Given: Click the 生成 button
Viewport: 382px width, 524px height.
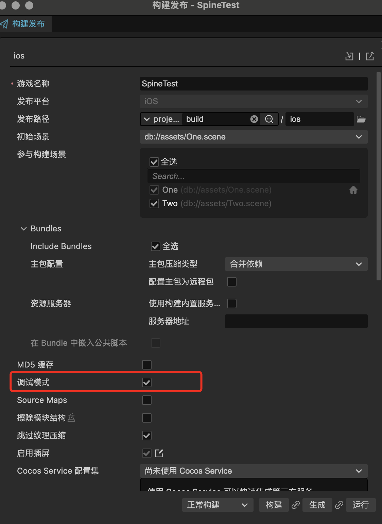Looking at the screenshot, I should pyautogui.click(x=317, y=505).
